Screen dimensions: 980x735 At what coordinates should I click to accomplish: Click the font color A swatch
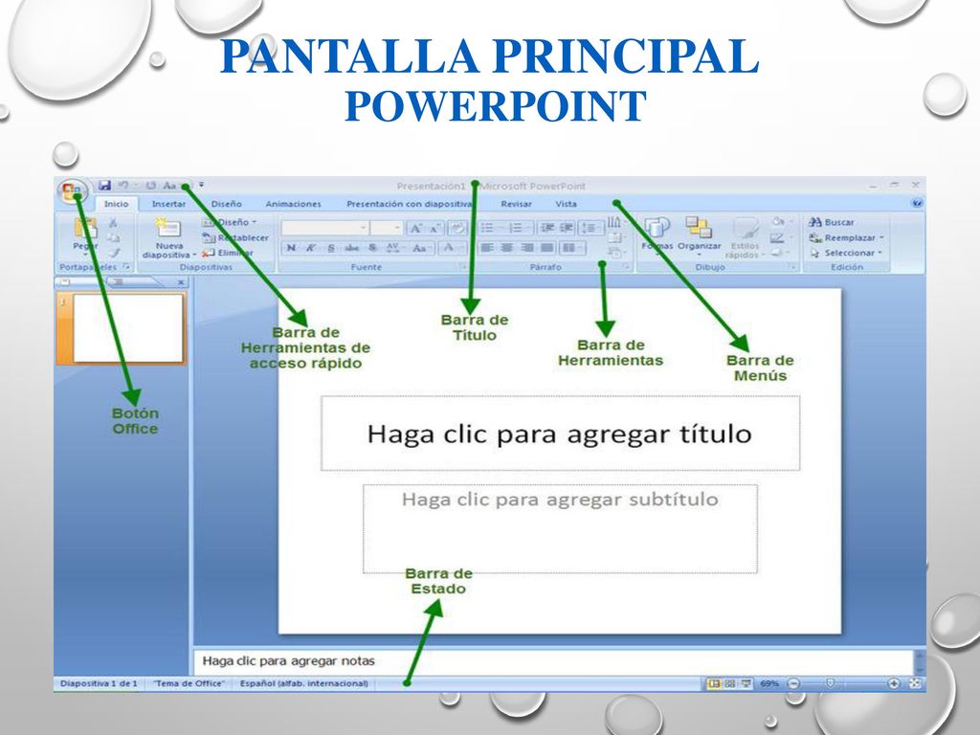[x=448, y=248]
